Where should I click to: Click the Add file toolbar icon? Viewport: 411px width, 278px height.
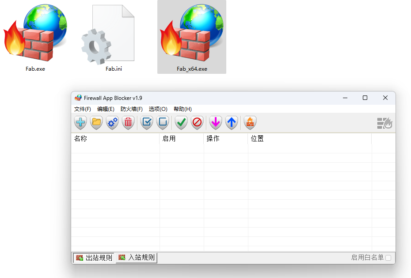point(80,122)
